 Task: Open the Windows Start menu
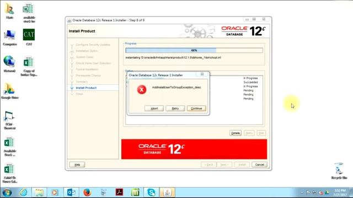point(7,193)
